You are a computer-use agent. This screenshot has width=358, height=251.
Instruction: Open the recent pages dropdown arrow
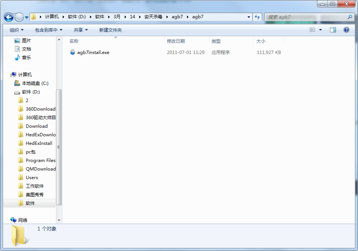(27, 17)
